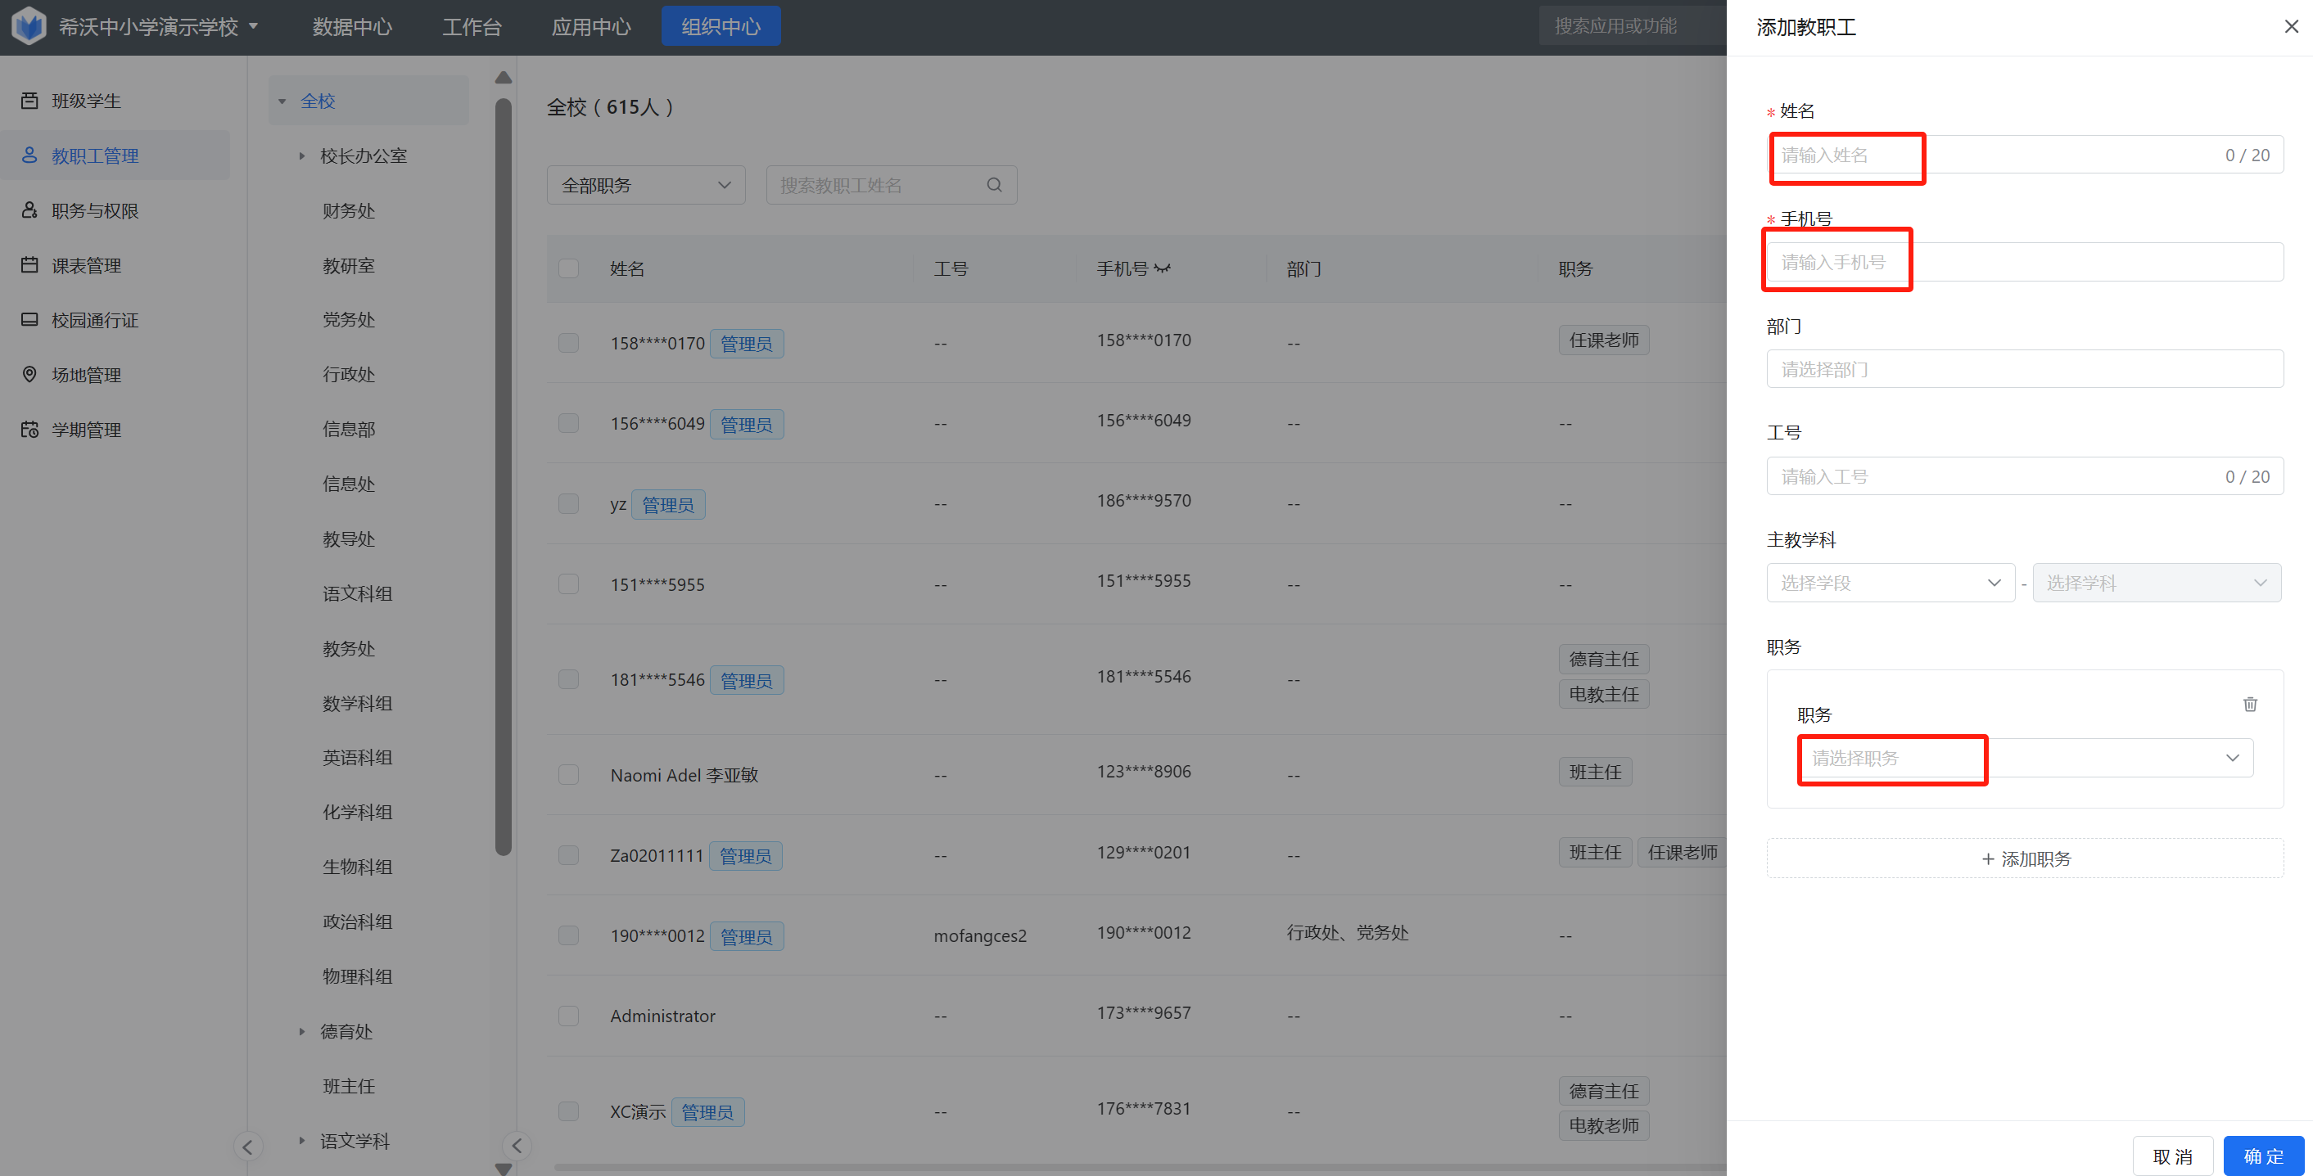Click the 教职工管理 person icon
Viewport: 2313px width, 1176px height.
point(29,155)
